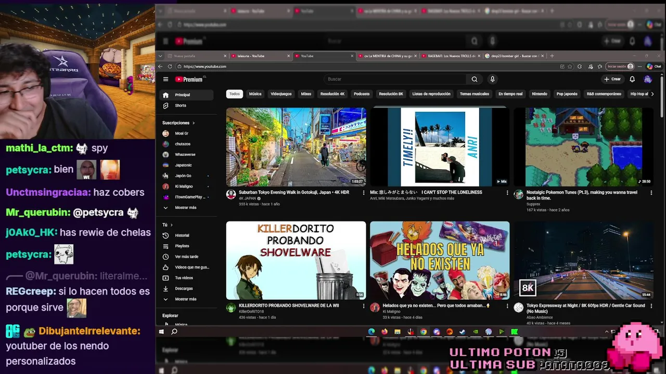Open the Japón Go subscription channel
The height and width of the screenshot is (374, 666).
[187, 176]
